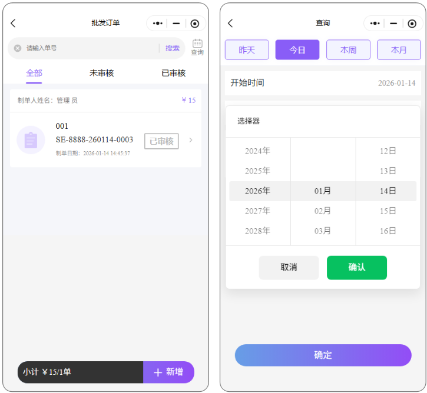
Task: Pick 15日 in the day picker column
Action: (x=388, y=211)
